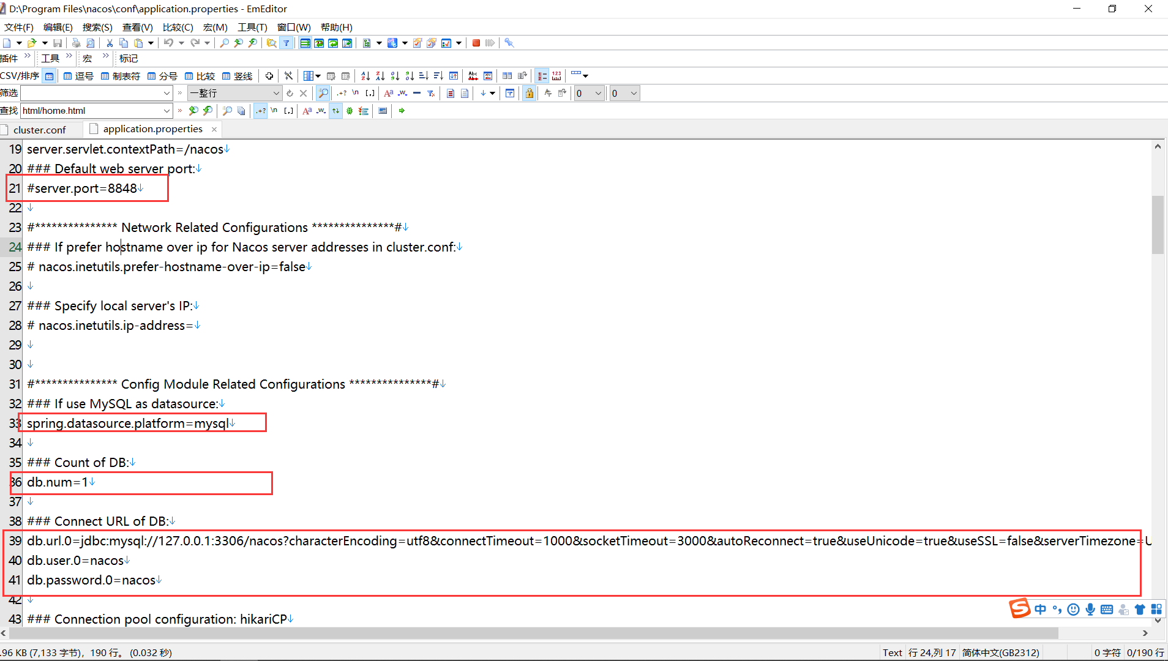Click the green arrow icon in Find toolbar
Screen dimensions: 1168x661
click(x=402, y=111)
